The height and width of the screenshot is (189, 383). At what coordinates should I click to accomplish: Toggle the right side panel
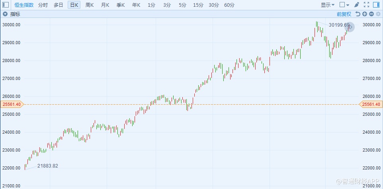point(376,5)
